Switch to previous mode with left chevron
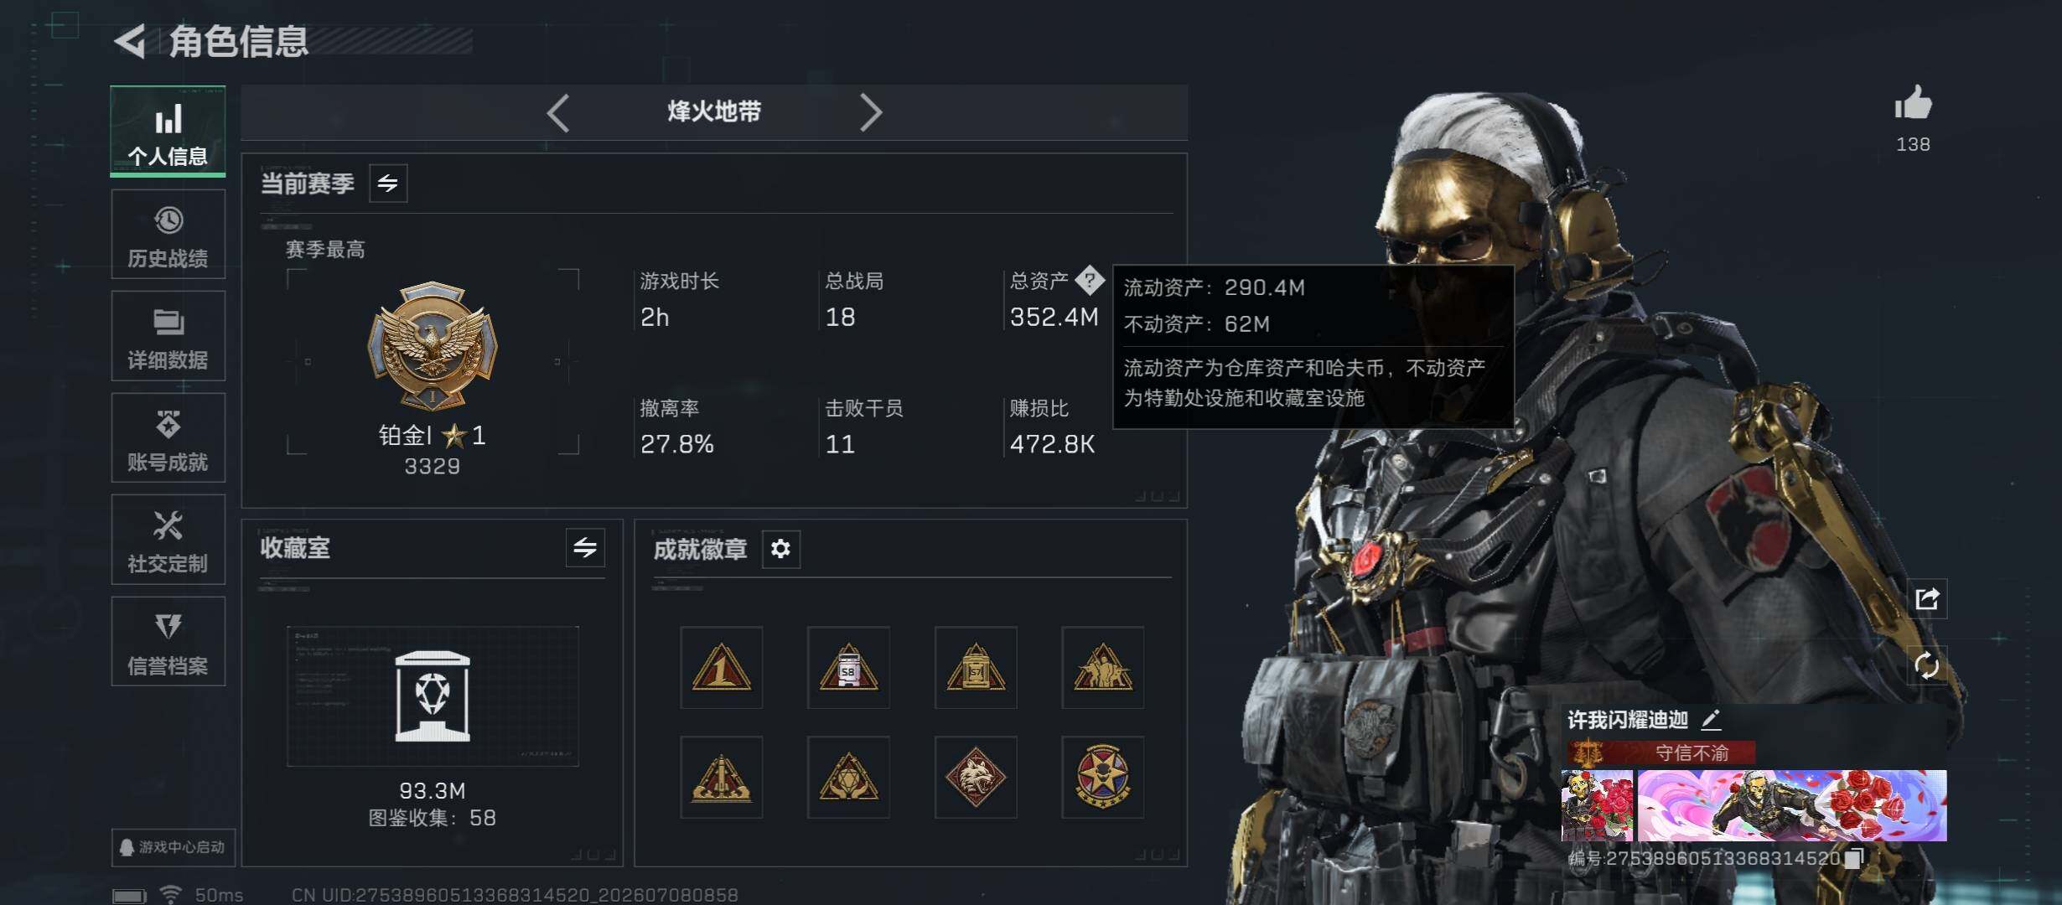 [558, 112]
